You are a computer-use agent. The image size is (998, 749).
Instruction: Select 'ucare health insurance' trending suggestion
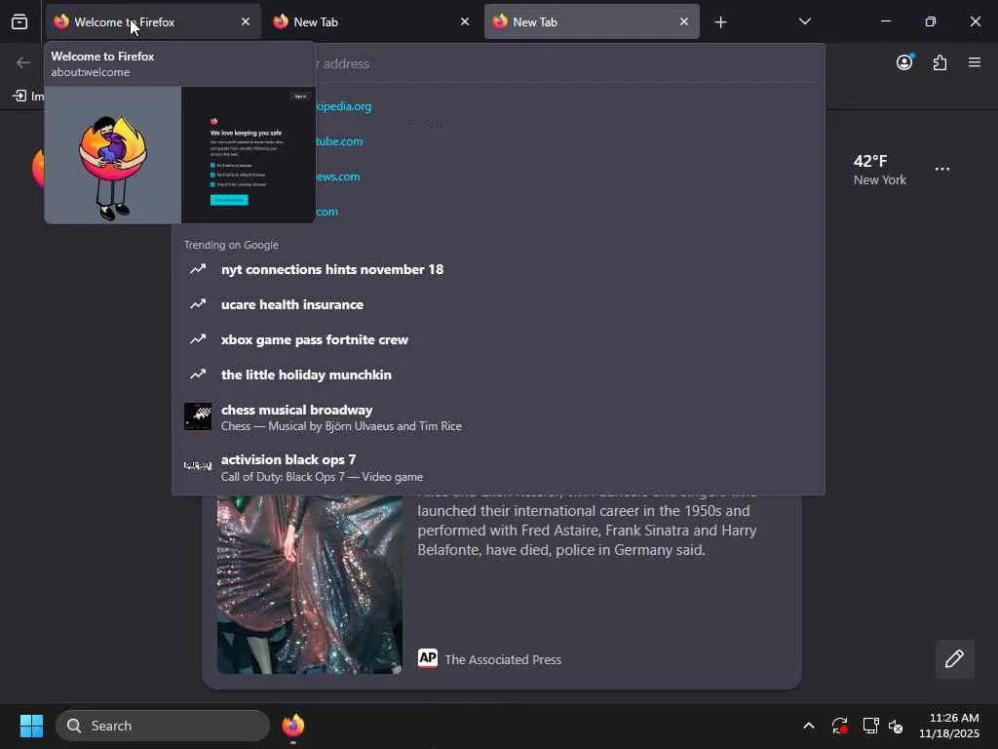[x=498, y=304]
